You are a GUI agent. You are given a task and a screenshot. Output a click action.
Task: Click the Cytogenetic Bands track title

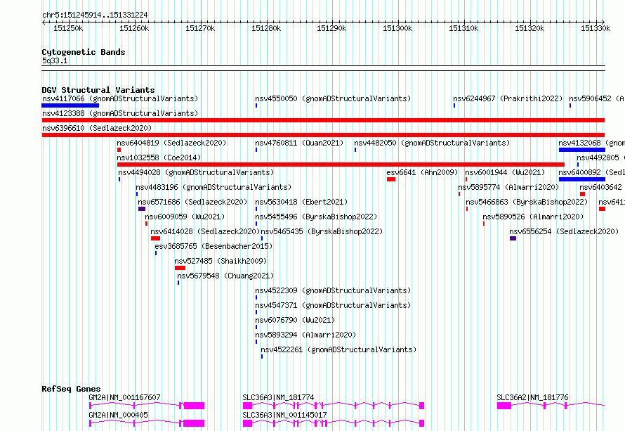point(84,52)
